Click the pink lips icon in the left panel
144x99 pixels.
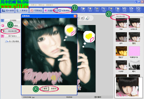coord(2,26)
